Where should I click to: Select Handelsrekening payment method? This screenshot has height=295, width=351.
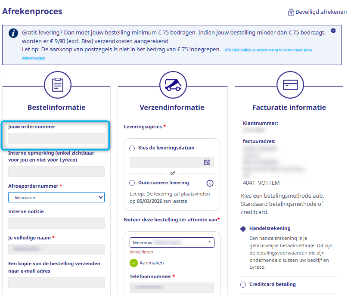(243, 229)
